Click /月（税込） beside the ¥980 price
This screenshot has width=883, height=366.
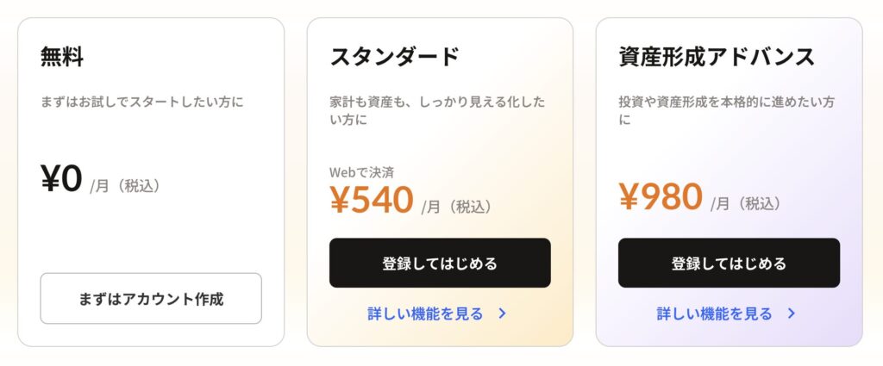pos(746,203)
